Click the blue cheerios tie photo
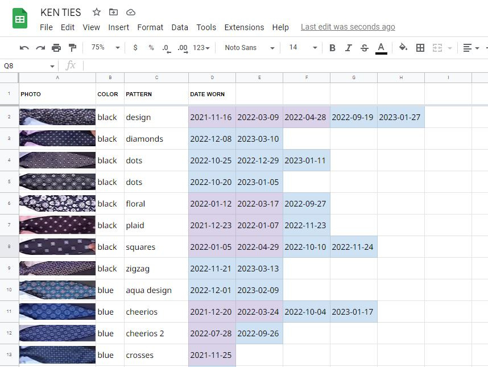488x367 pixels. [57, 312]
